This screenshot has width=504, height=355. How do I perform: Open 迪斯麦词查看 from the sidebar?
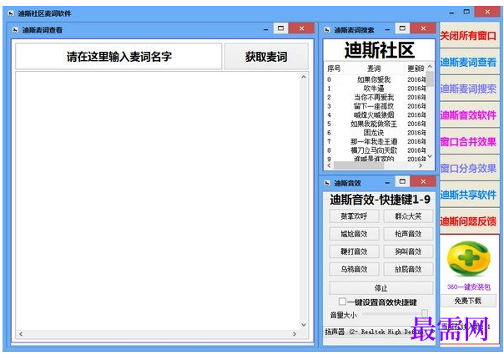click(468, 62)
